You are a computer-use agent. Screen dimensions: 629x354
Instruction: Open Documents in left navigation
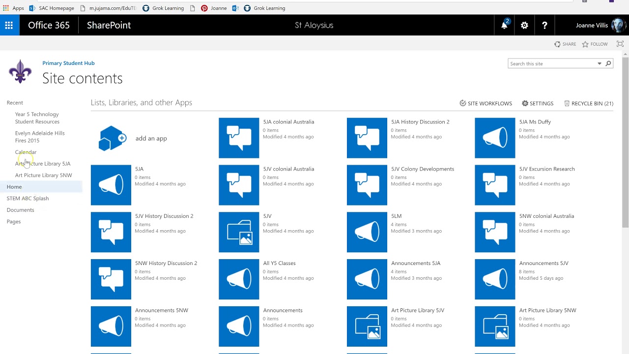(x=21, y=210)
